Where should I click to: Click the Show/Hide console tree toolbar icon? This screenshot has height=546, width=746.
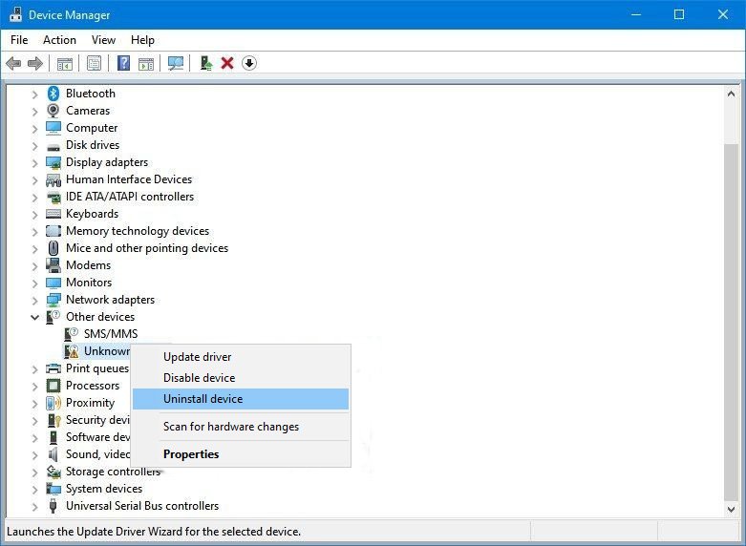(65, 63)
